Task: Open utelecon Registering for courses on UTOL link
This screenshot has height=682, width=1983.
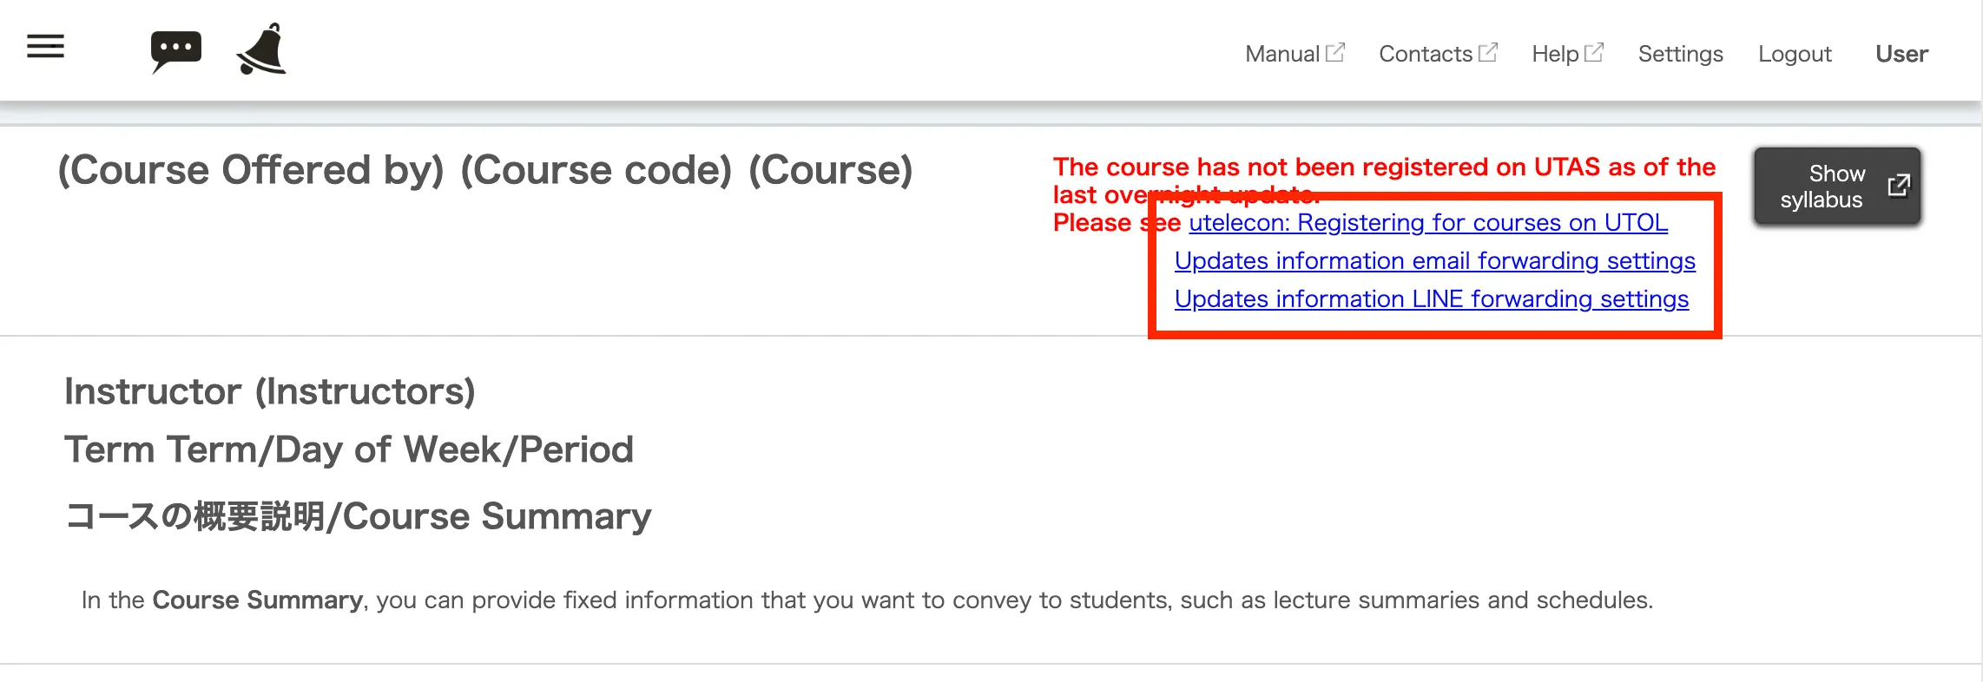Action: (x=1427, y=223)
